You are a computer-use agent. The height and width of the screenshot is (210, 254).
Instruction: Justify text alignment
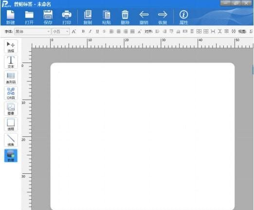pyautogui.click(x=132, y=31)
